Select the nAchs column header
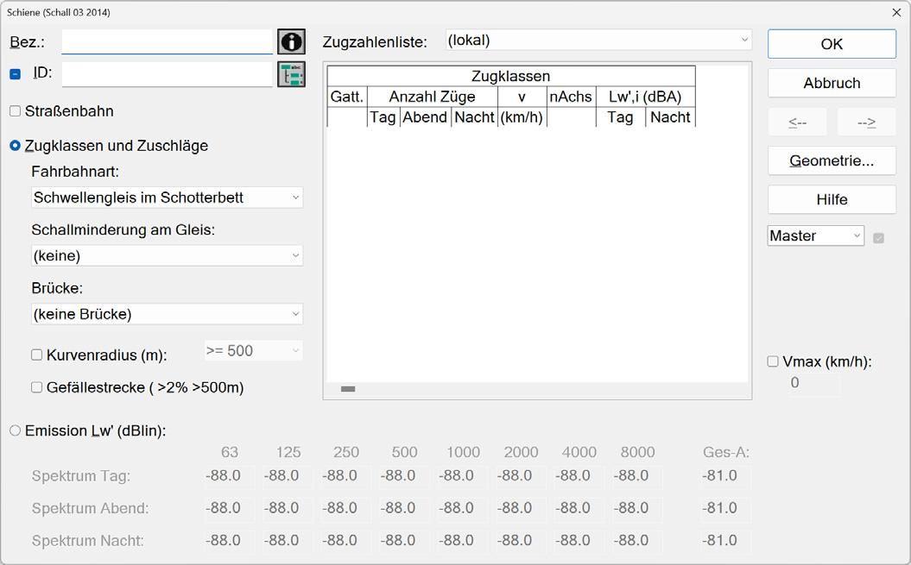Viewport: 911px width, 565px height. pyautogui.click(x=571, y=97)
